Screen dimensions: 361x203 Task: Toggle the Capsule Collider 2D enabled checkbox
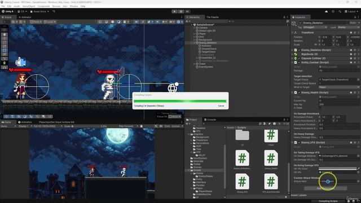(x=299, y=59)
